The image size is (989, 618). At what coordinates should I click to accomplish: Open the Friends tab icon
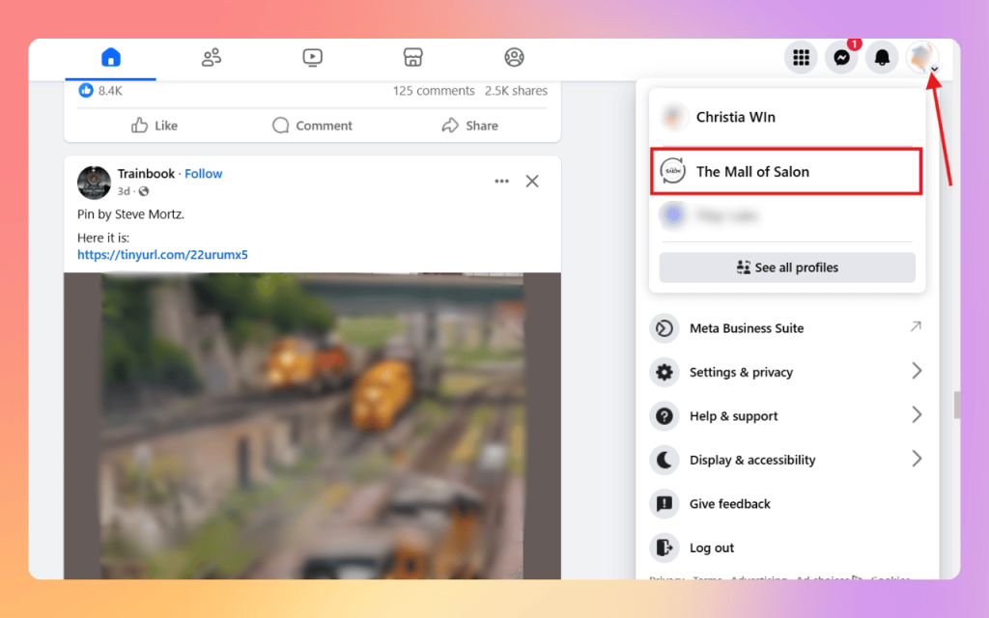(x=212, y=57)
